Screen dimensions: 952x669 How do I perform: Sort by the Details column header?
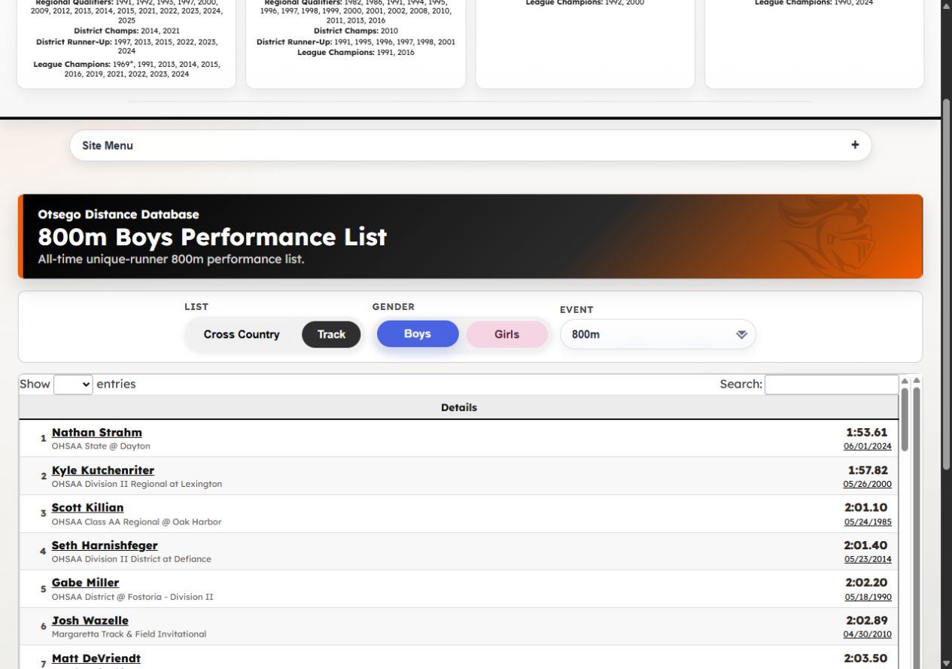[x=459, y=407]
